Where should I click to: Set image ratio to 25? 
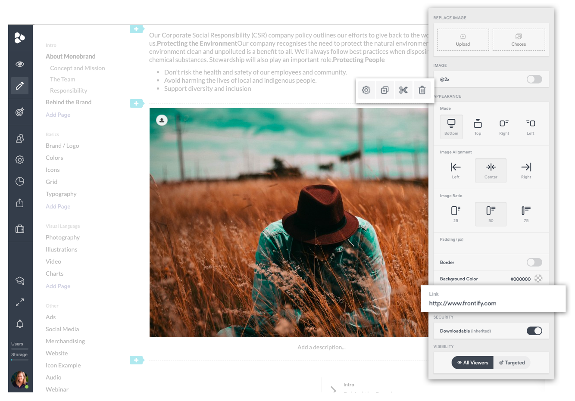[456, 214]
